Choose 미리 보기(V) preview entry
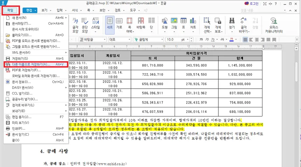The image size is (301, 167). pos(36,123)
